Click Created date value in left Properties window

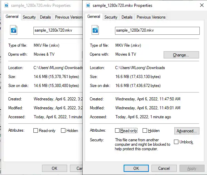pos(58,99)
